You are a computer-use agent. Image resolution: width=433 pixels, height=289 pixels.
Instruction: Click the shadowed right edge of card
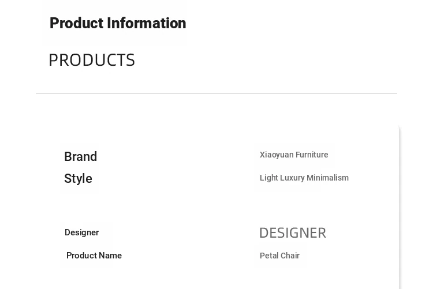(400, 207)
